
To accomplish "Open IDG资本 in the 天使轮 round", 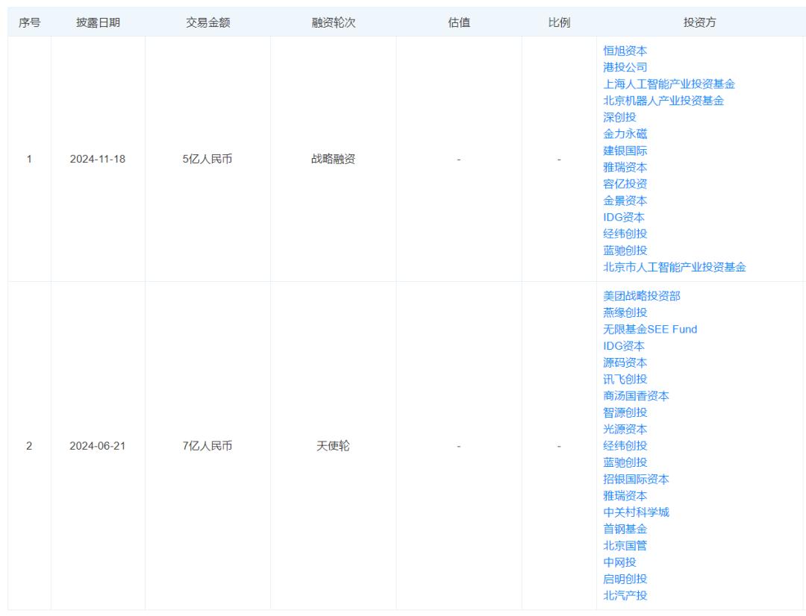I will (x=623, y=346).
